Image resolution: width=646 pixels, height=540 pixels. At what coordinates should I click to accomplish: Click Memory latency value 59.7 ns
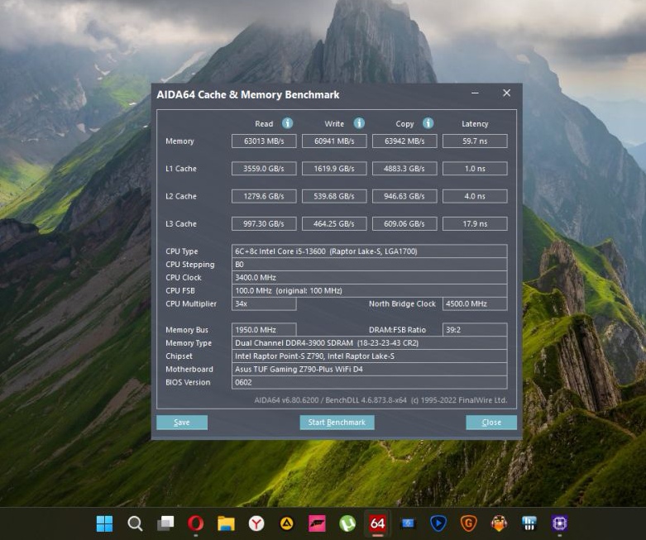pyautogui.click(x=475, y=141)
